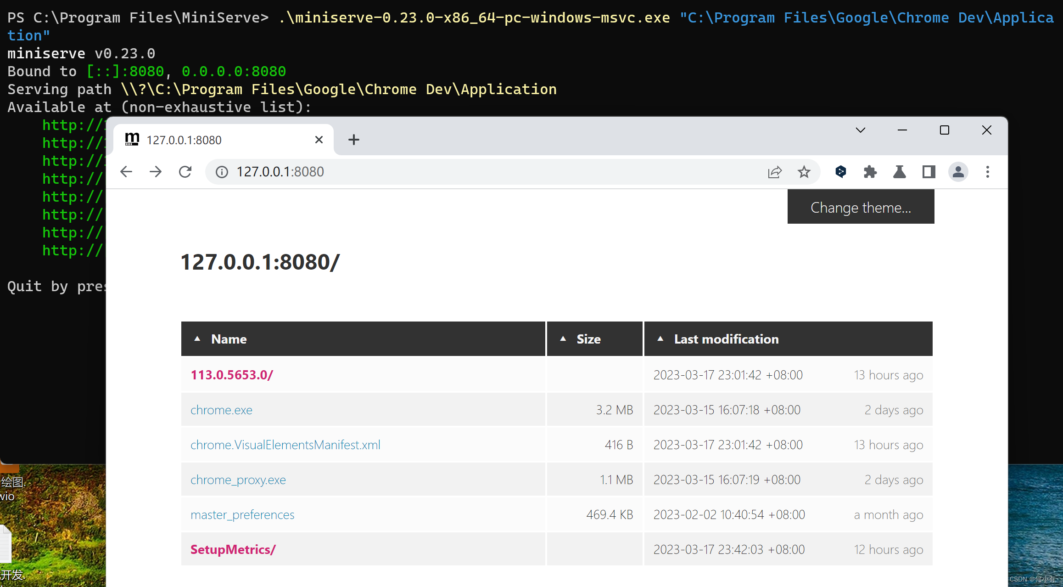This screenshot has height=587, width=1063.
Task: Click the new tab plus button
Action: pos(354,140)
